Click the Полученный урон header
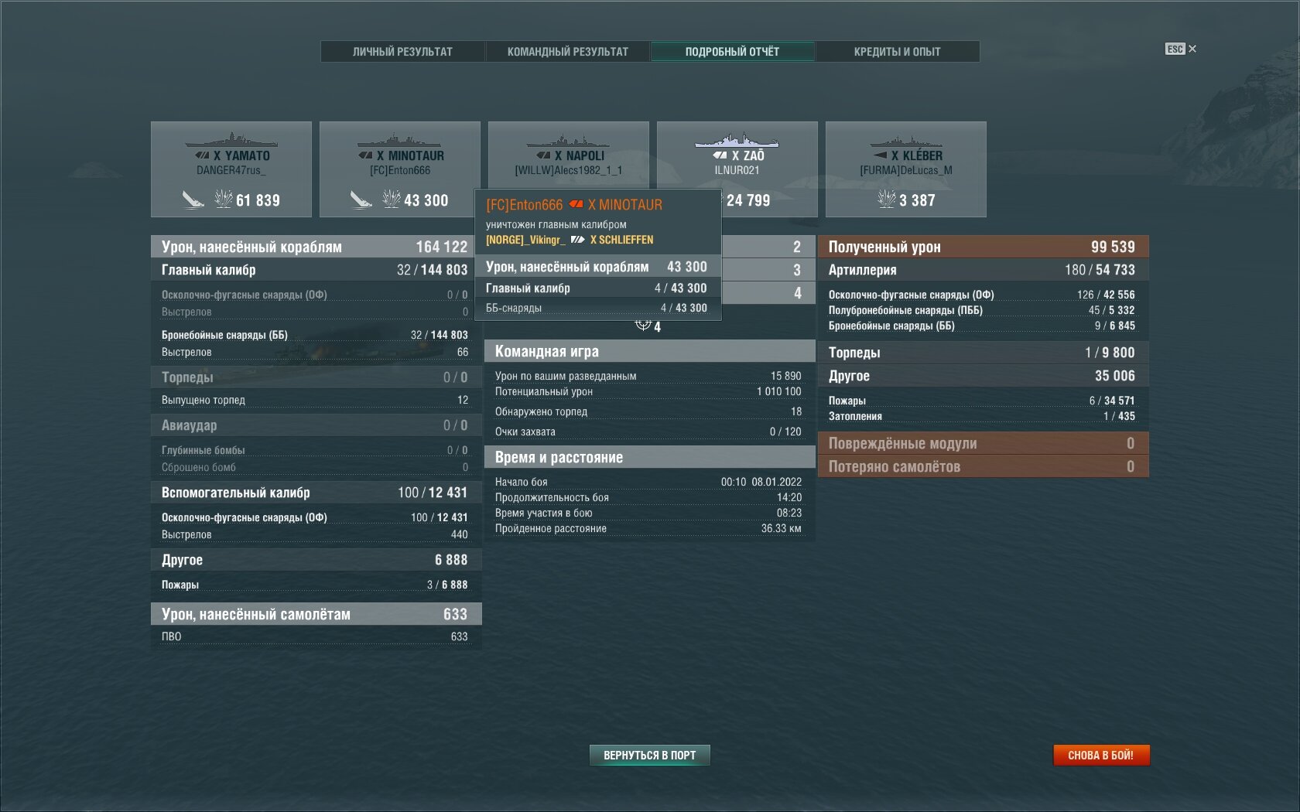 pos(983,247)
